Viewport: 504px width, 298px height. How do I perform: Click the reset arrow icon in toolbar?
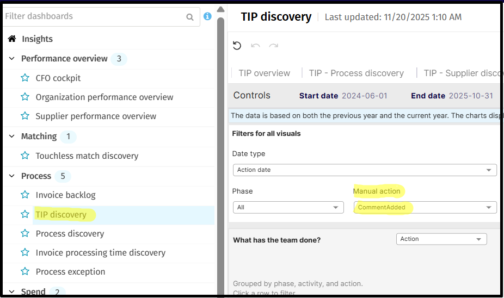(x=237, y=46)
